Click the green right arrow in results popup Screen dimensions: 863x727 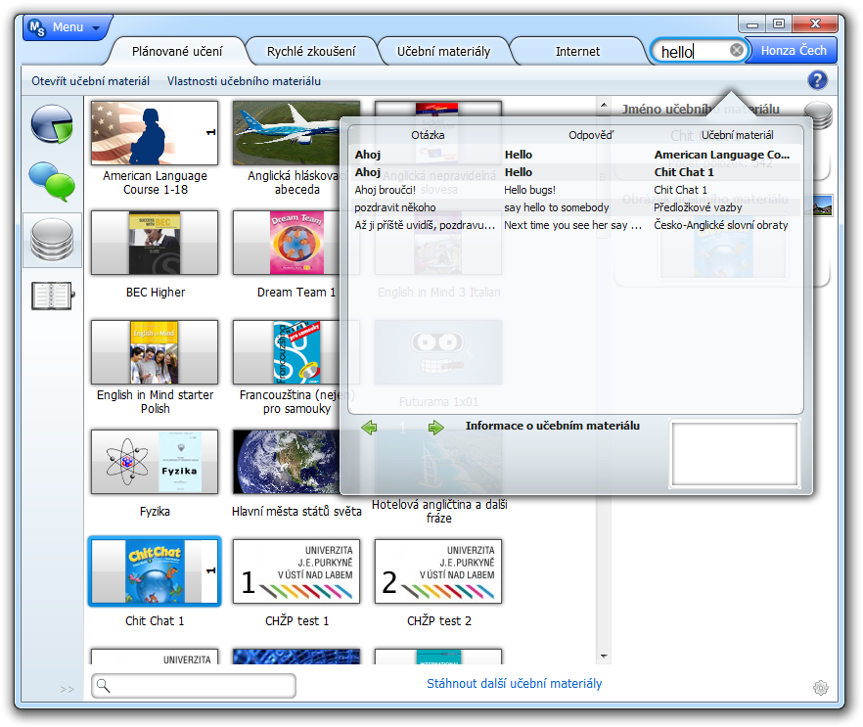435,428
